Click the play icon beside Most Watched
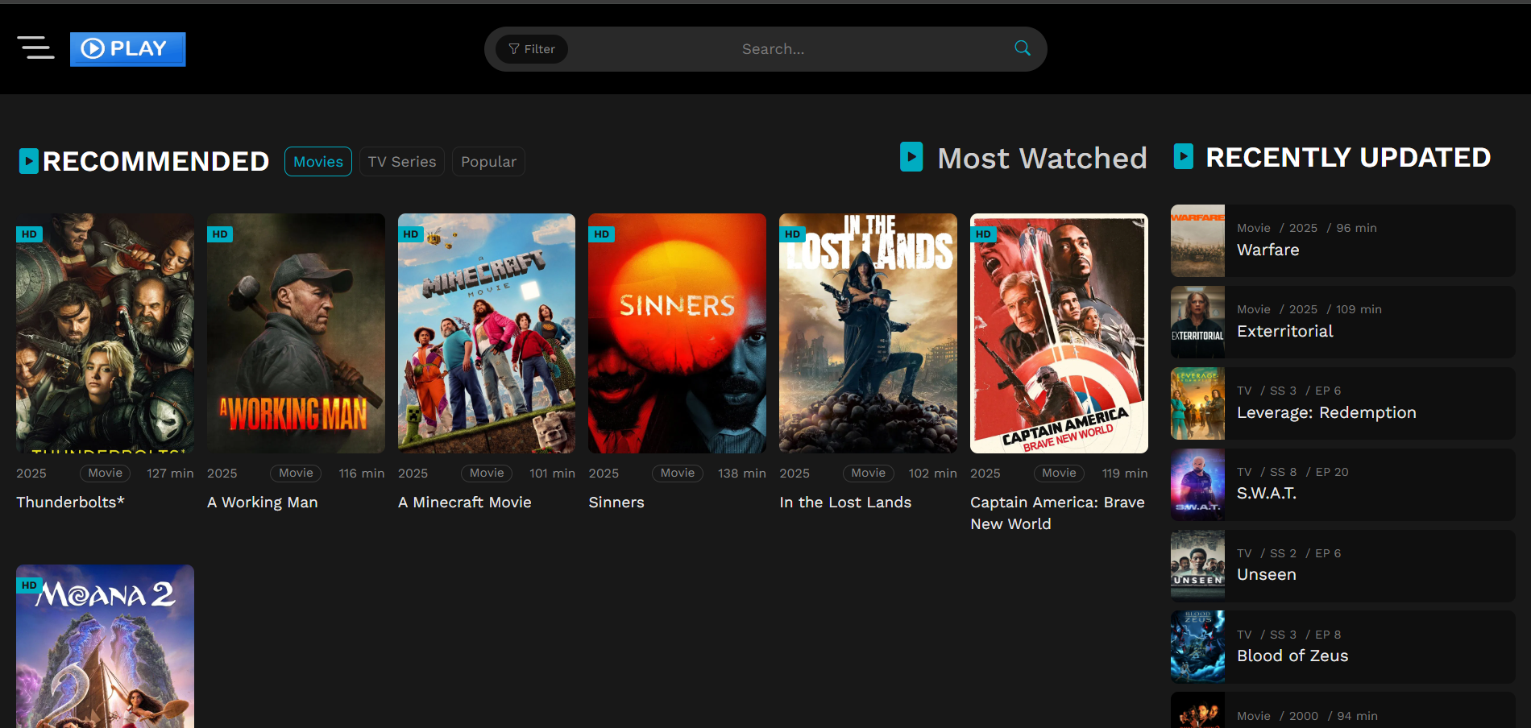Viewport: 1531px width, 728px height. [911, 157]
